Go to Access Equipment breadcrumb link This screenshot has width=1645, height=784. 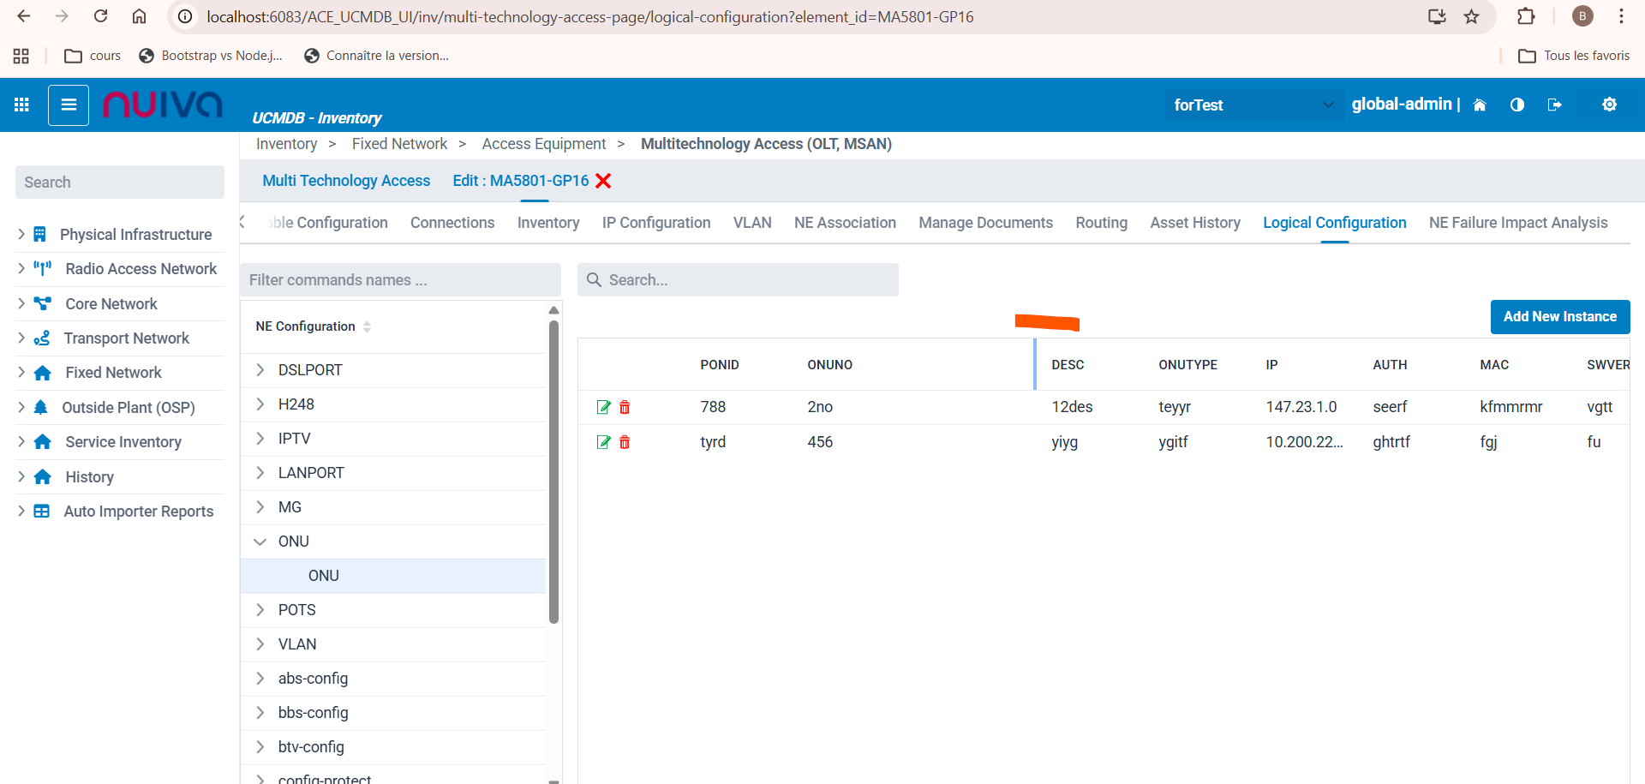click(543, 144)
